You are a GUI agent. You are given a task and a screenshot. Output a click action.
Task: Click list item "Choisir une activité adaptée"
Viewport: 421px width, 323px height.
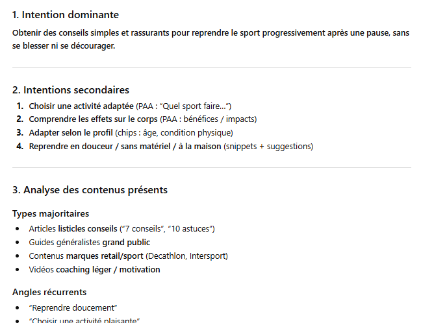[81, 106]
